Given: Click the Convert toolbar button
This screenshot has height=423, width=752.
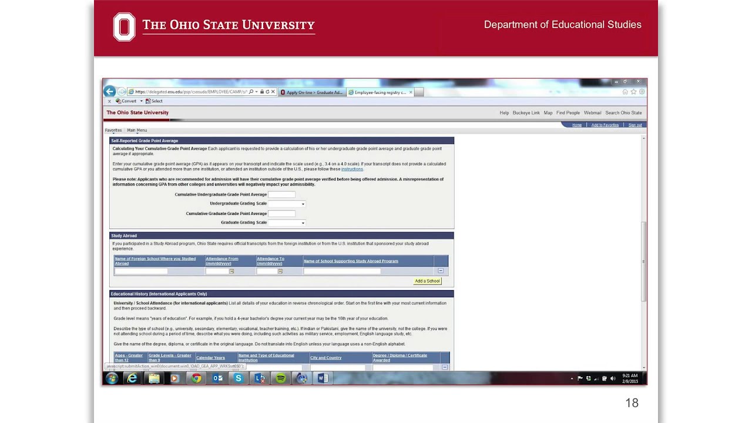Looking at the screenshot, I should coord(126,101).
